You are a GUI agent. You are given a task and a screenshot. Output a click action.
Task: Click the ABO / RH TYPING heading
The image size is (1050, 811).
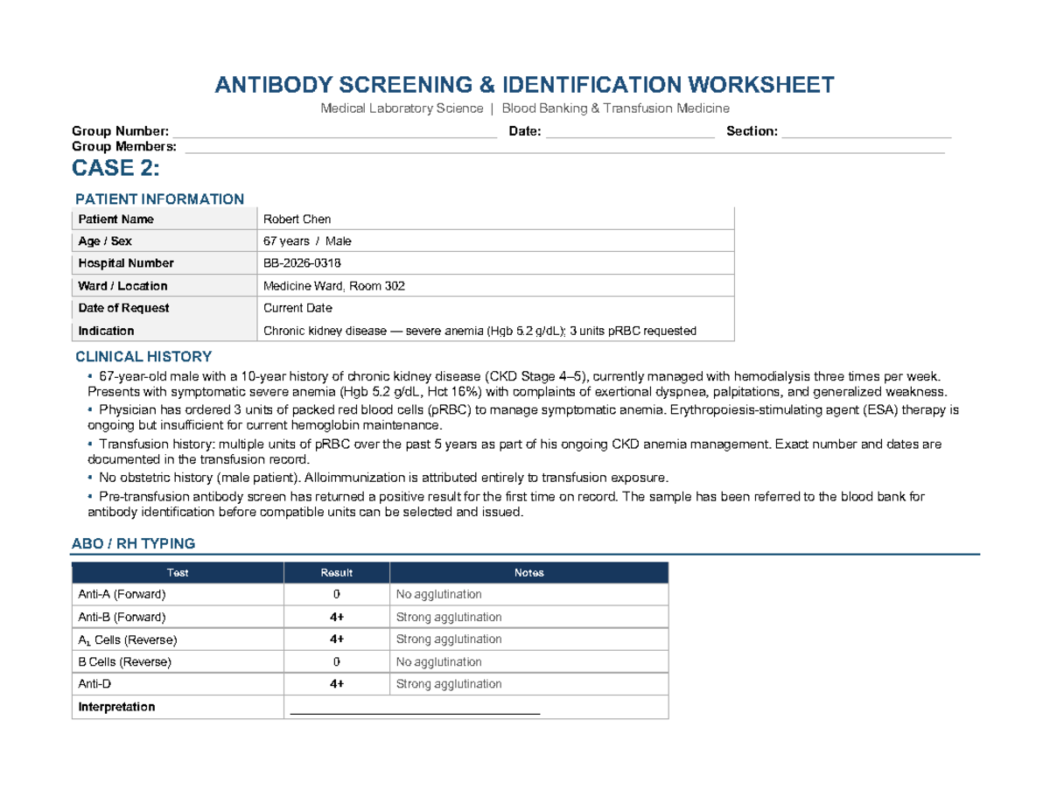(133, 543)
